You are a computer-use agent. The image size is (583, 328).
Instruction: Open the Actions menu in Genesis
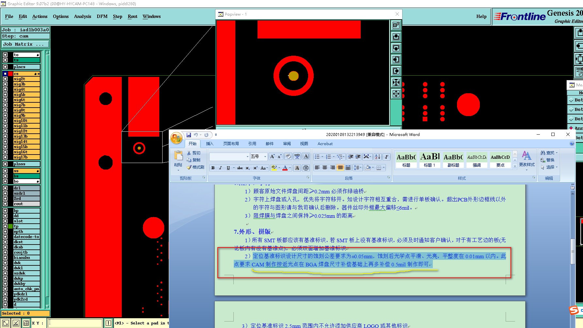(40, 16)
